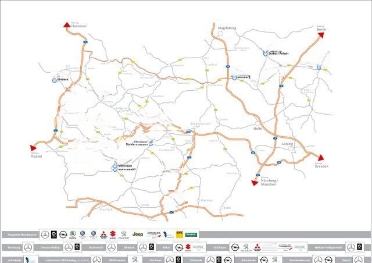Screen dimensions: 372x263
Task: Click the Opel logo next to Erfurt
Action: pos(178,247)
